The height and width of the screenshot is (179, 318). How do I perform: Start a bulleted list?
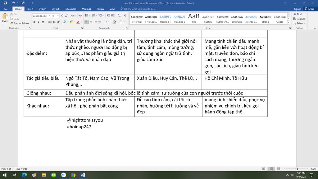pos(87,16)
